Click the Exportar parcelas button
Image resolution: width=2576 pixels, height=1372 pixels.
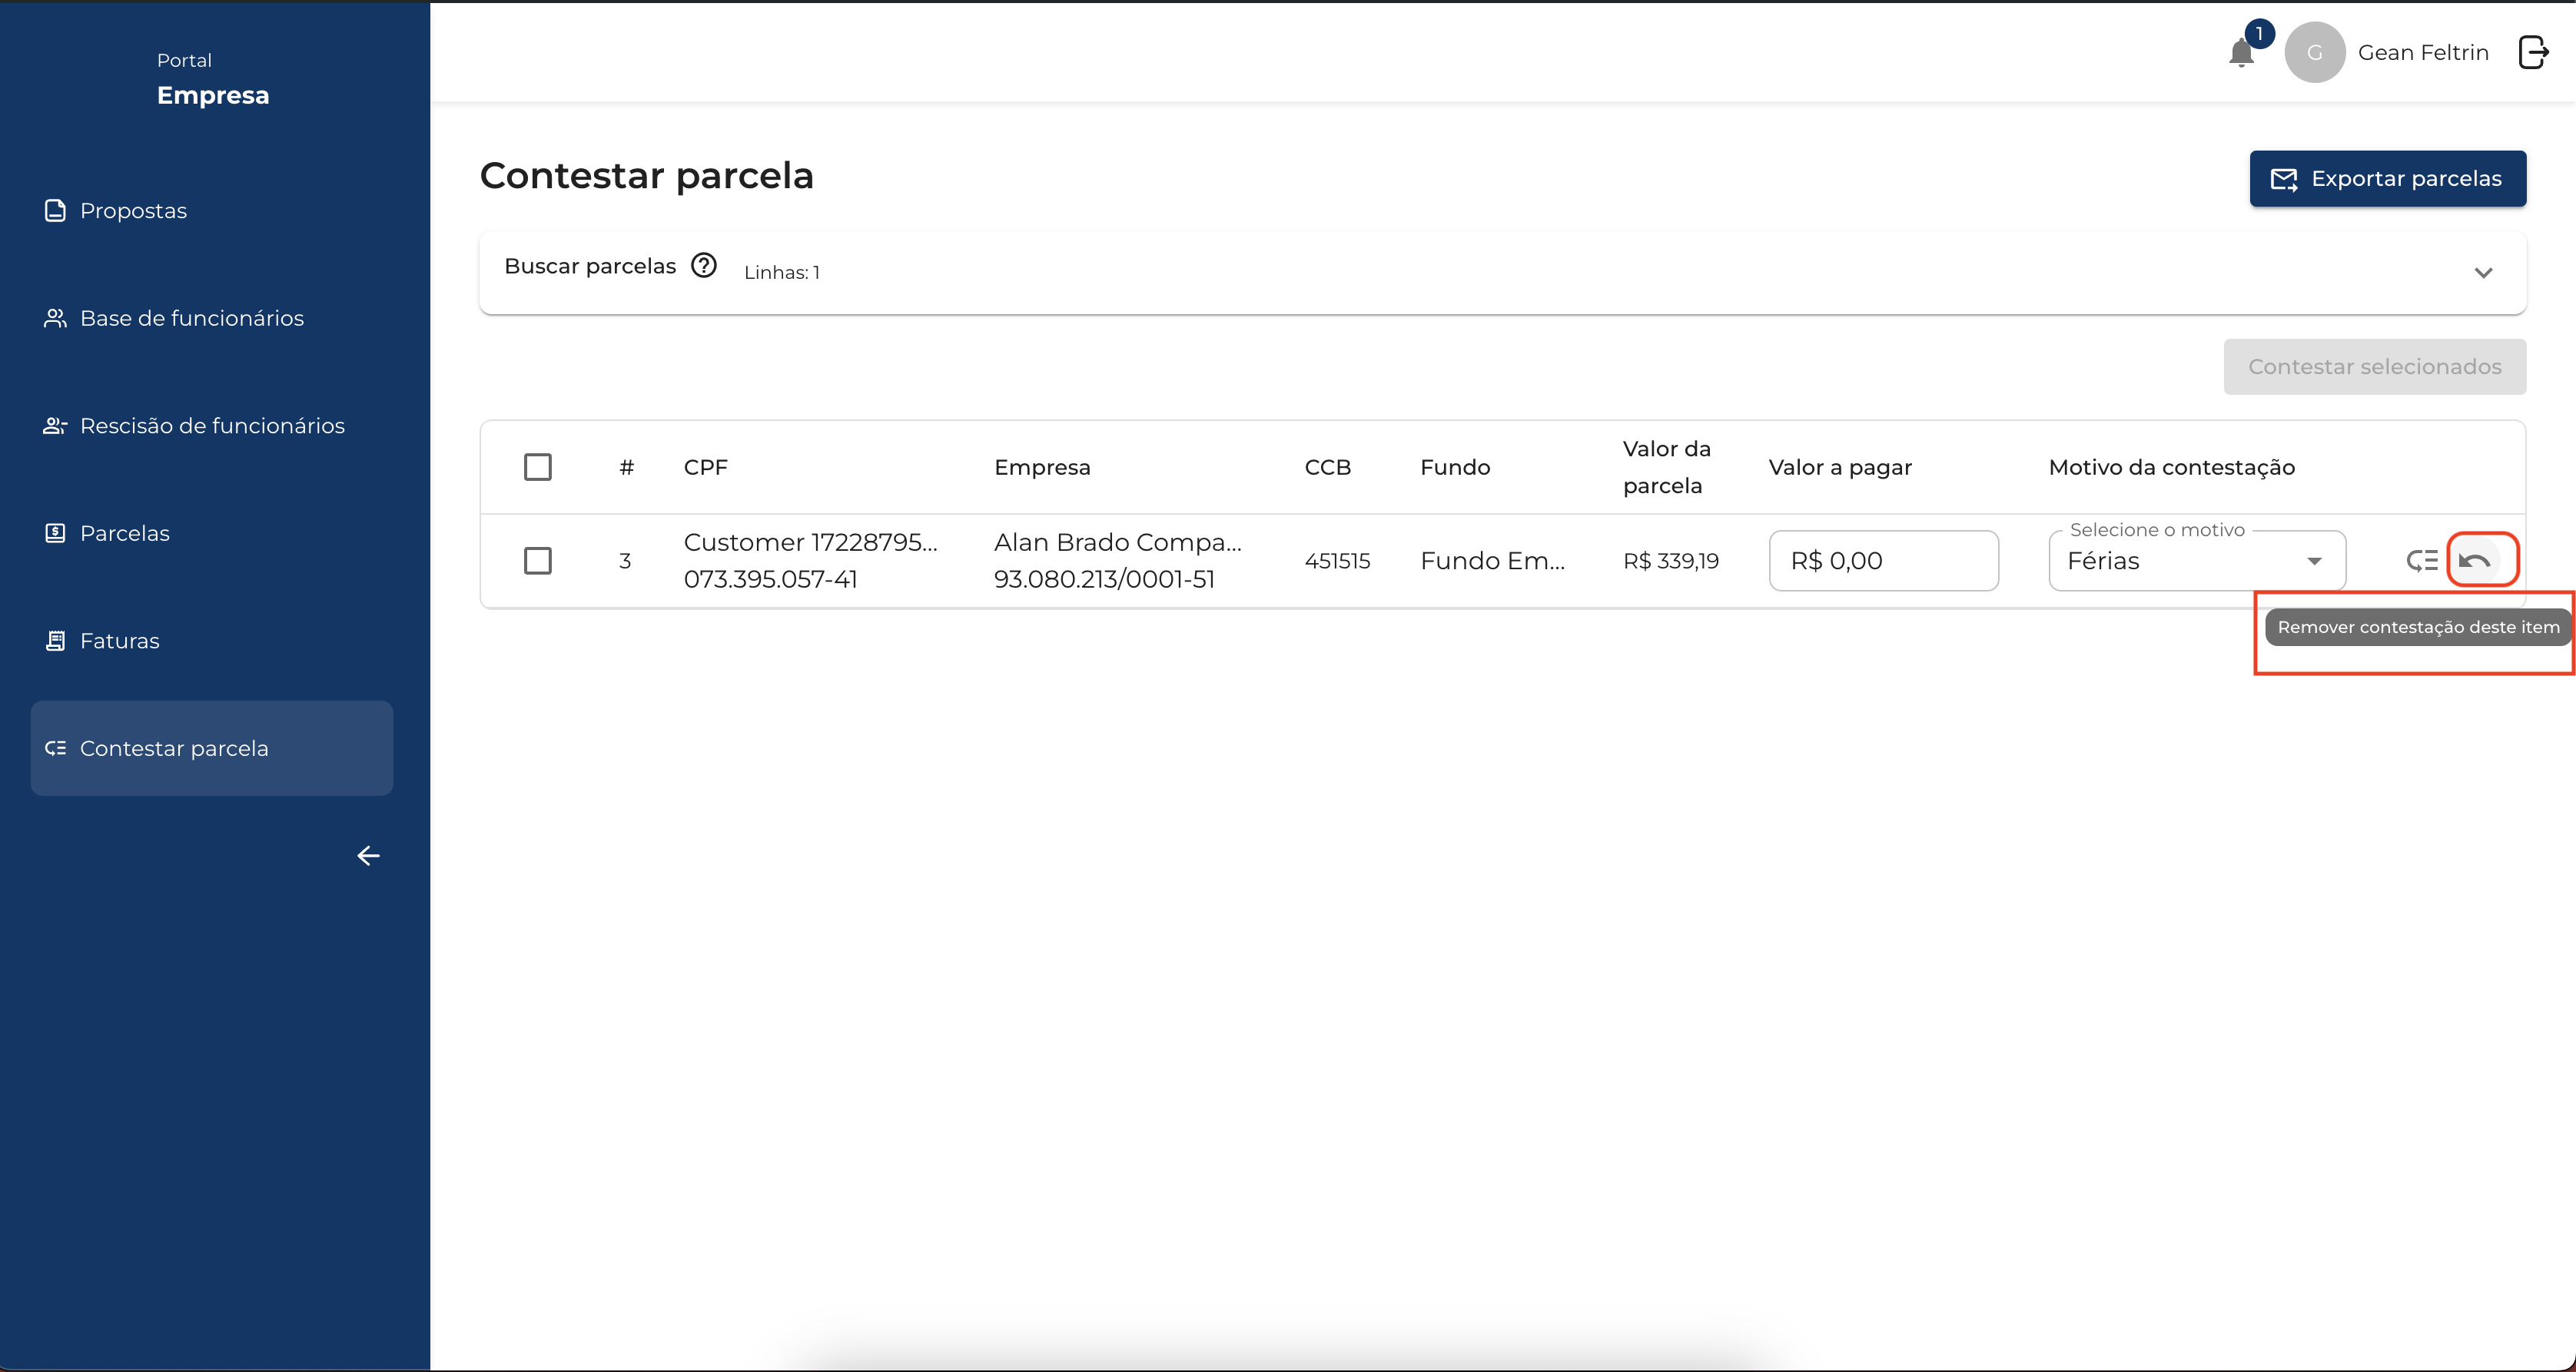2387,179
